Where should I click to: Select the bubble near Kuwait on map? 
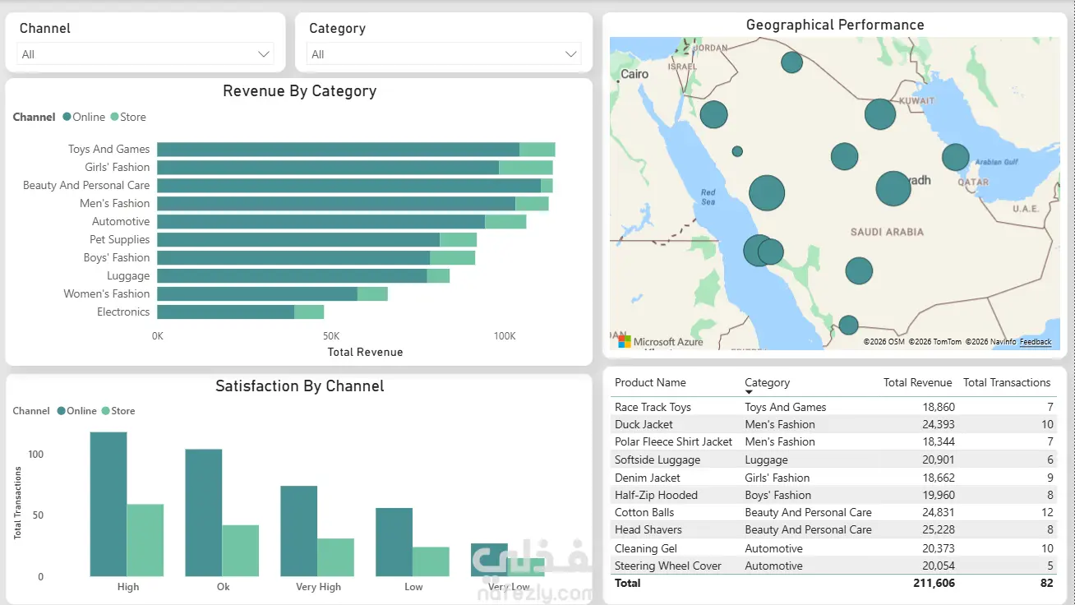pyautogui.click(x=880, y=114)
